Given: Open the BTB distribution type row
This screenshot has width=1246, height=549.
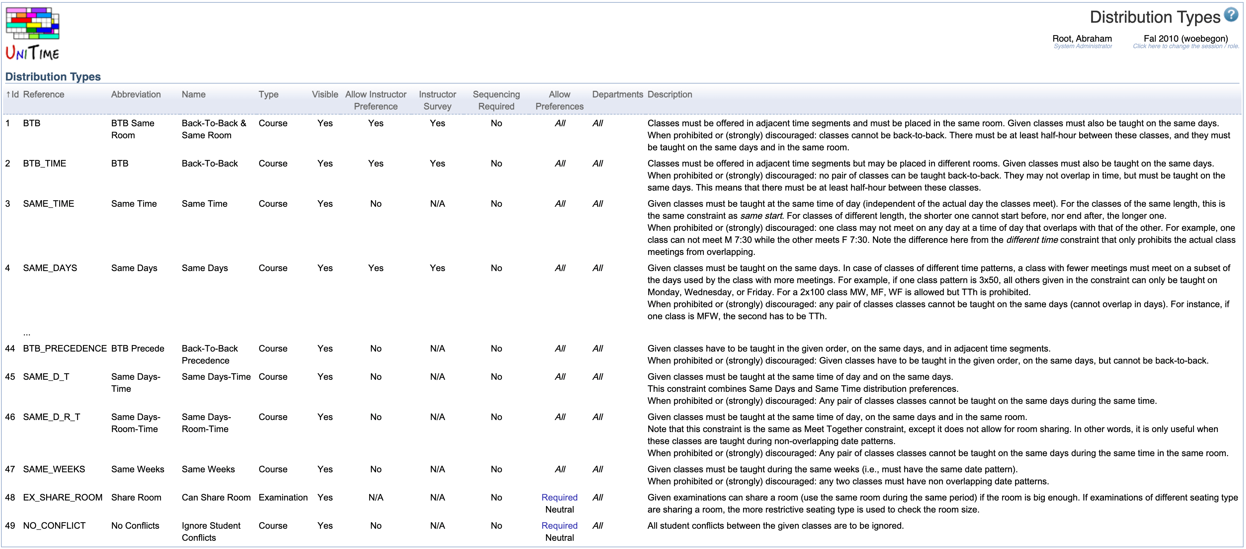Looking at the screenshot, I should pyautogui.click(x=32, y=123).
